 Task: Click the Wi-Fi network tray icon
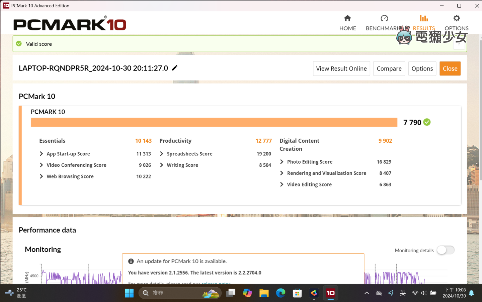[415, 293]
